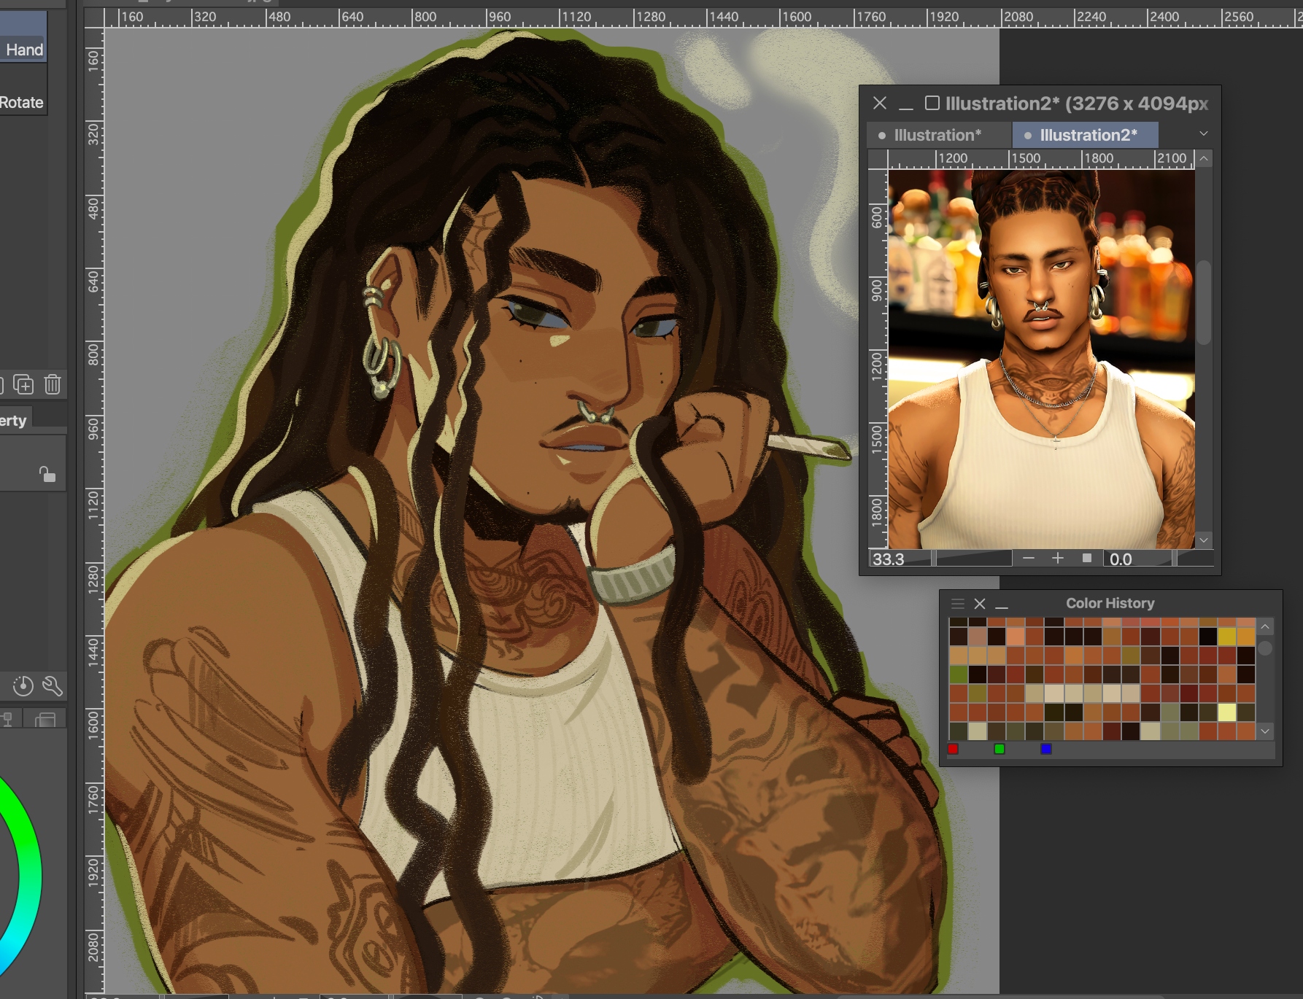Screen dimensions: 1303x999
Task: Click the reset-to-initial-settings dial icon
Action: [23, 685]
